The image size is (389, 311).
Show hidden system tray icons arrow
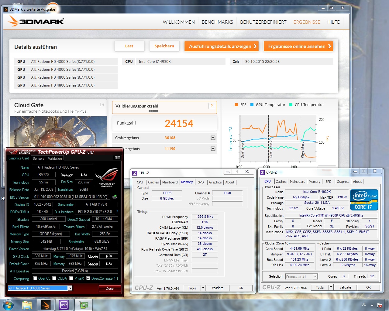(372, 305)
